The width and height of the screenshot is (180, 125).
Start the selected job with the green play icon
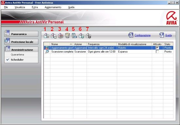point(81,36)
